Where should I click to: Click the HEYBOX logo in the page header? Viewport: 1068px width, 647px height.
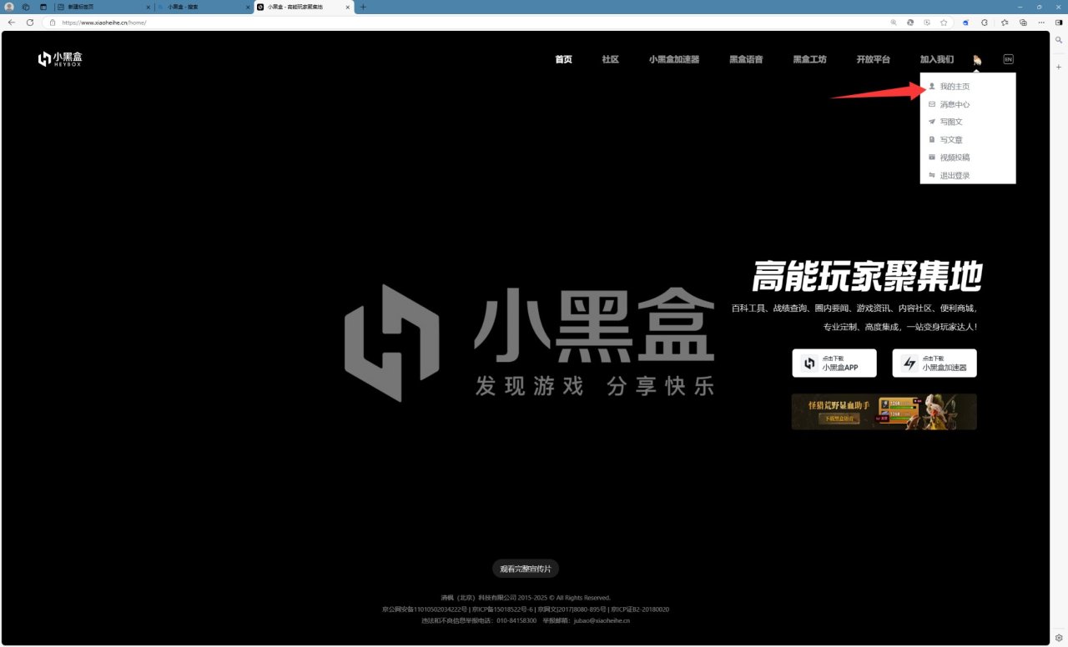pos(60,59)
